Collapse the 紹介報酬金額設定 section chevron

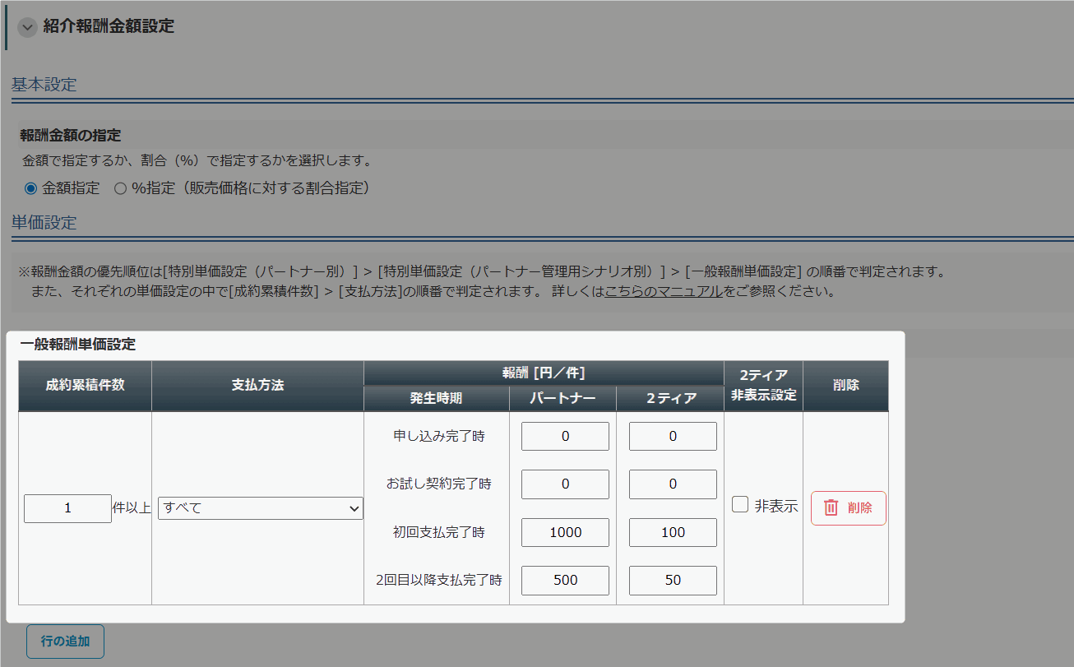(28, 27)
